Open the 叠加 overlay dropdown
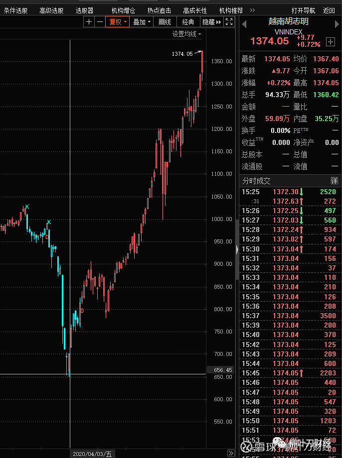 coord(142,22)
